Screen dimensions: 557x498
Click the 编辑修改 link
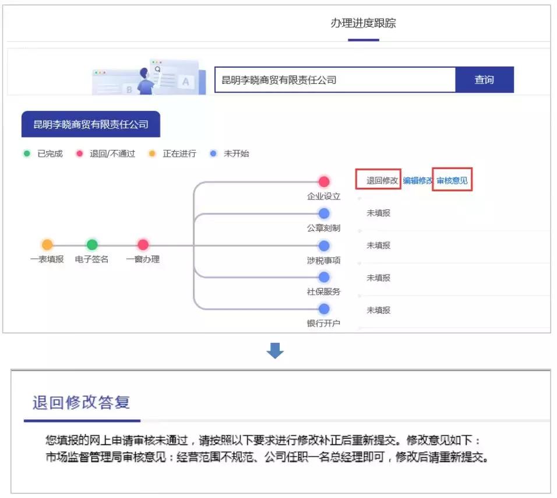point(417,180)
